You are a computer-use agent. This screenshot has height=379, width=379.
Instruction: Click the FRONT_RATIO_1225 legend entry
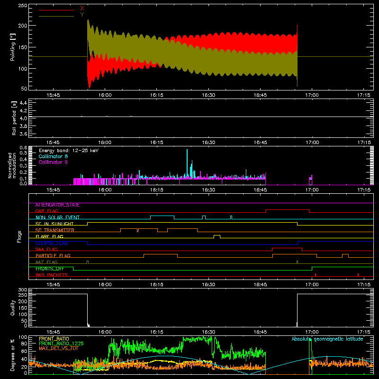[61, 343]
